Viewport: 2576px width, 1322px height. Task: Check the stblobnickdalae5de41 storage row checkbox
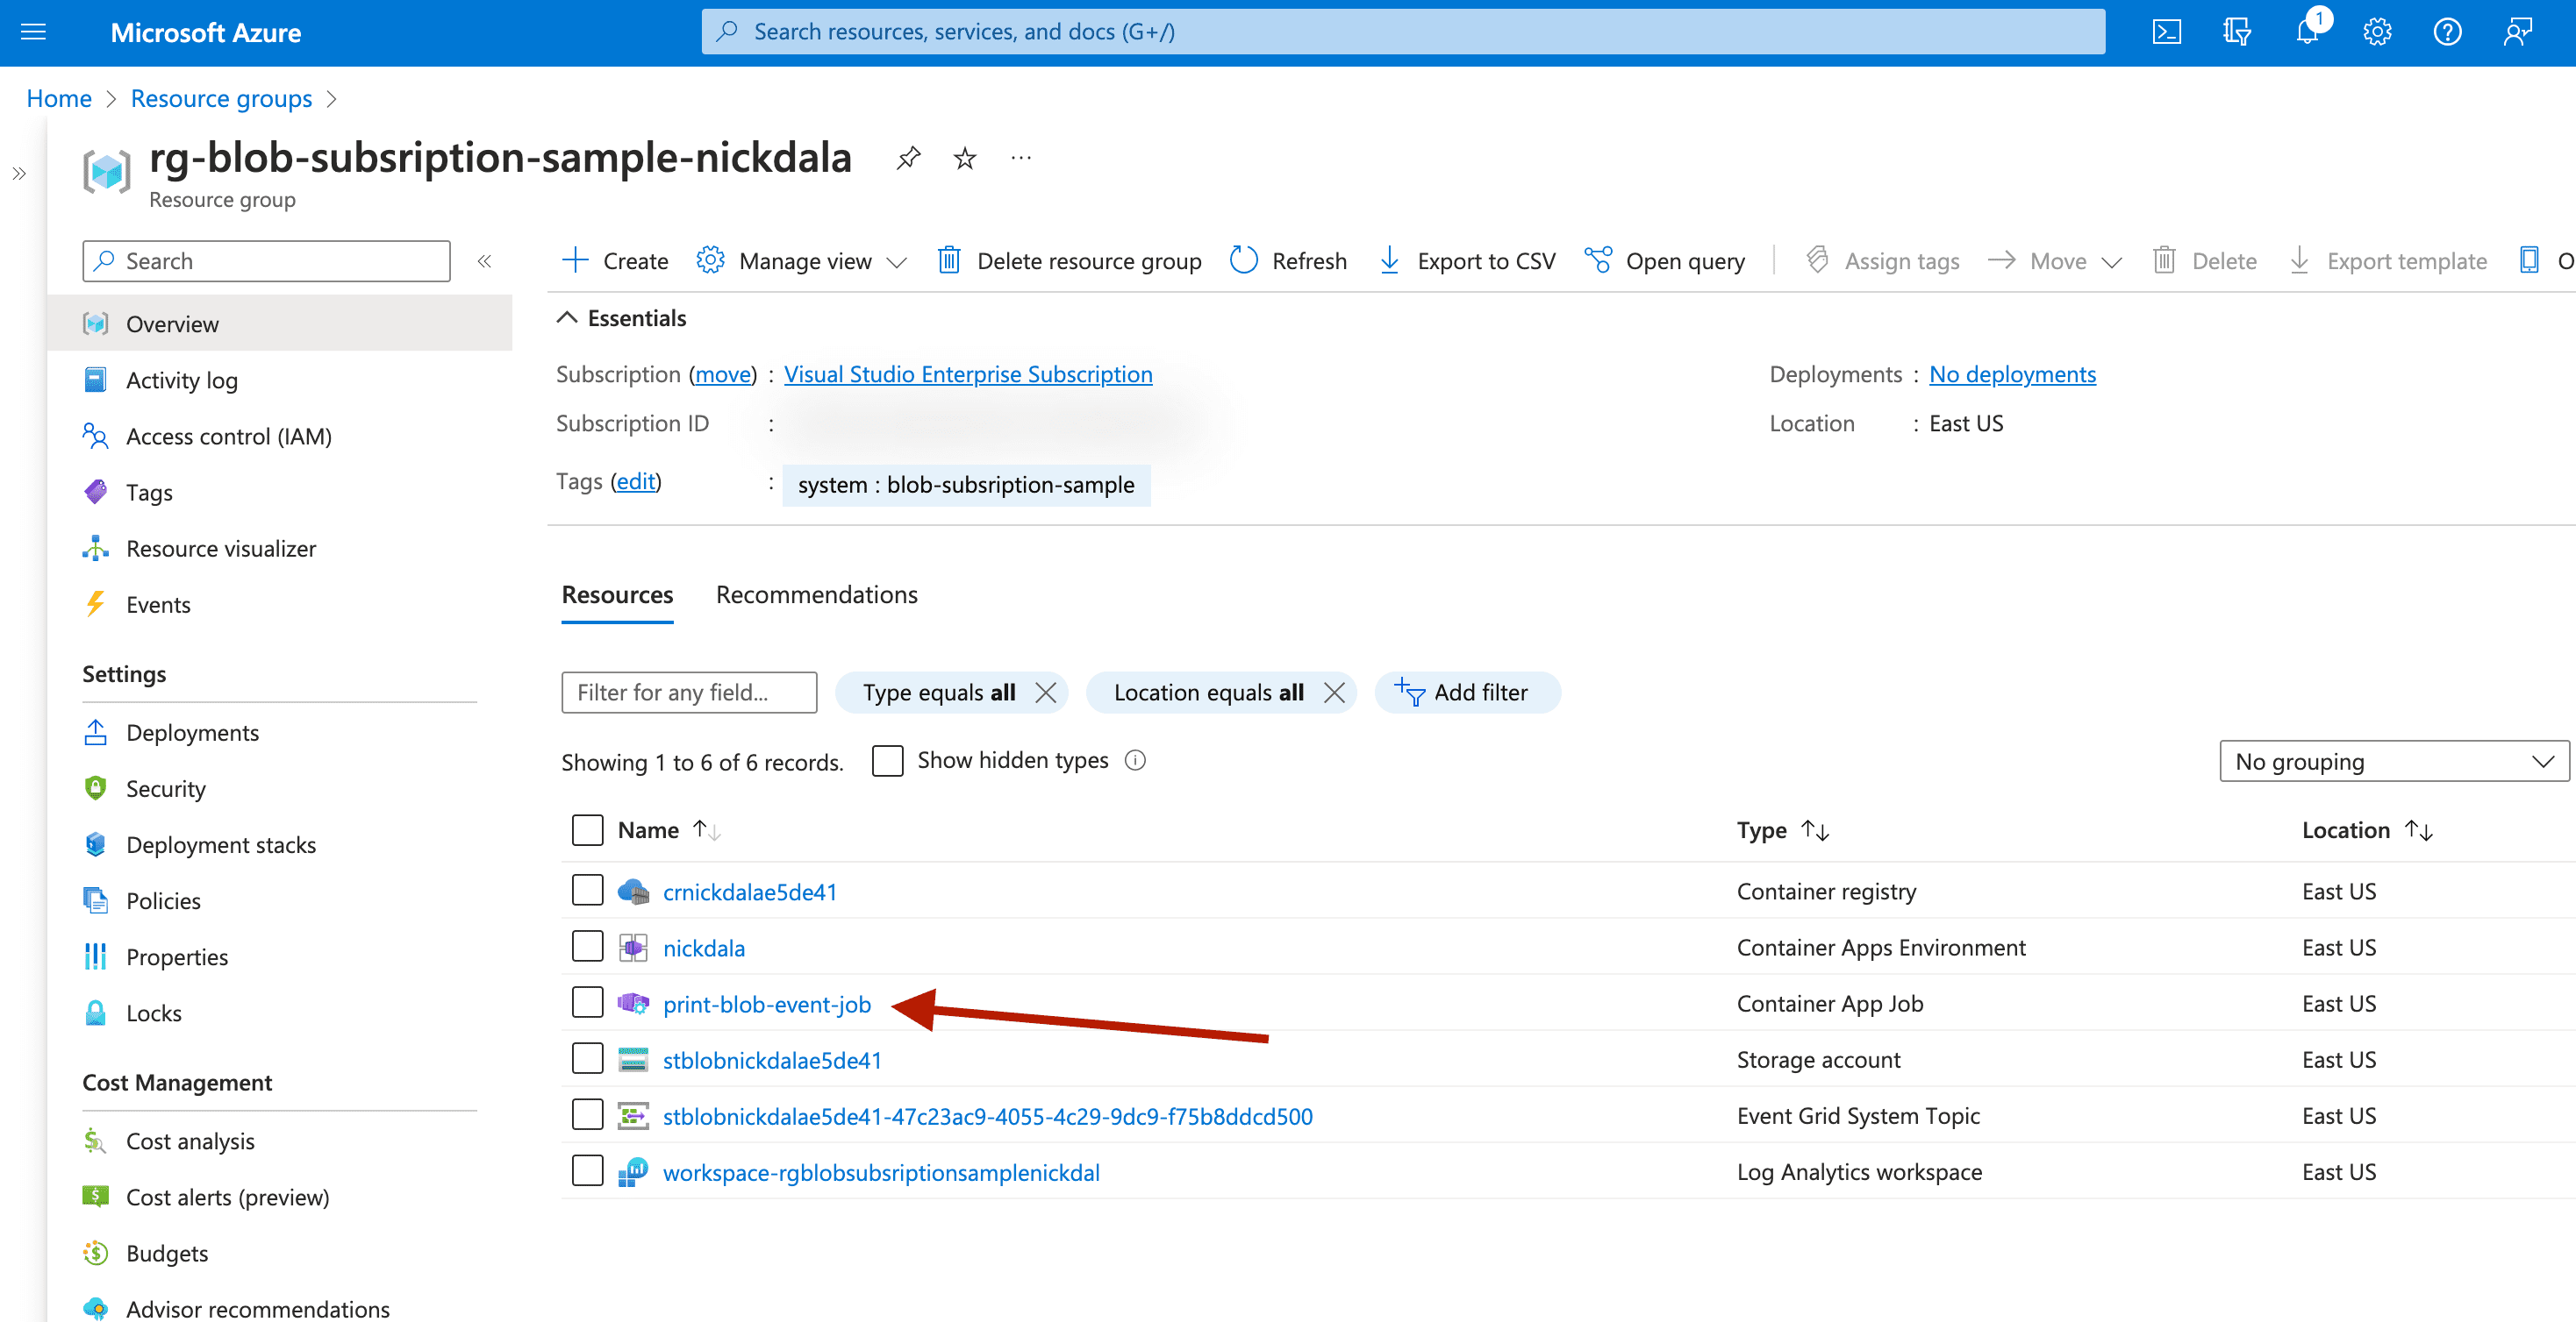click(587, 1058)
